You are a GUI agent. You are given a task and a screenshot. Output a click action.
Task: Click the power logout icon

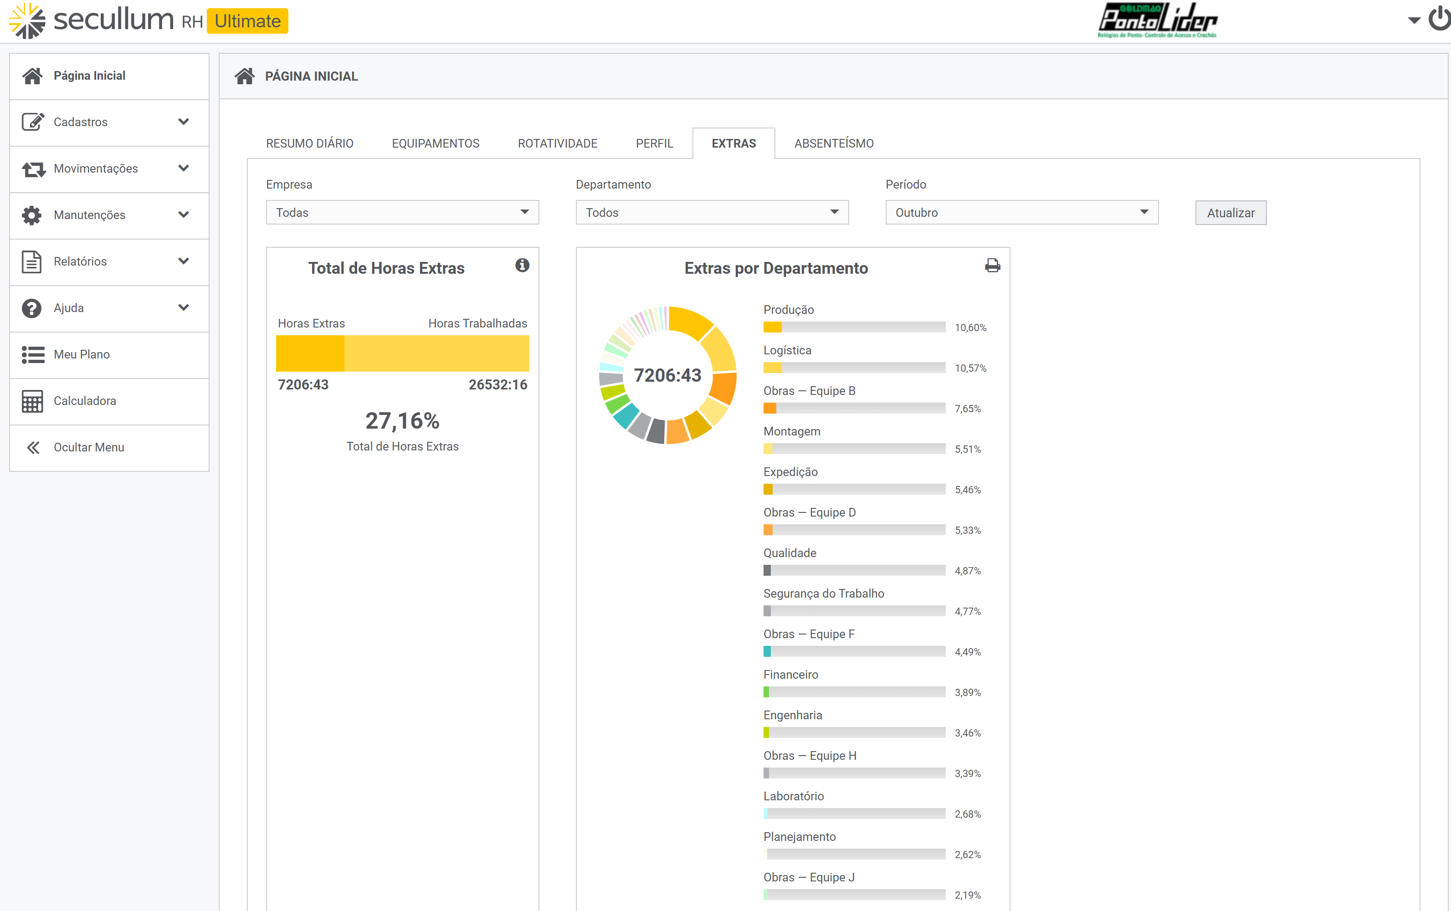pyautogui.click(x=1440, y=18)
